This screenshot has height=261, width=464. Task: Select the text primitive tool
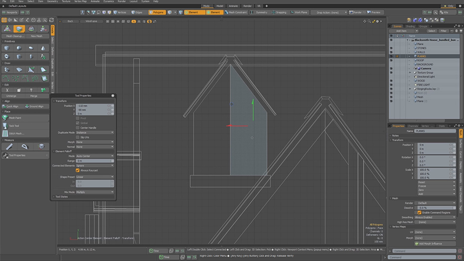click(43, 56)
